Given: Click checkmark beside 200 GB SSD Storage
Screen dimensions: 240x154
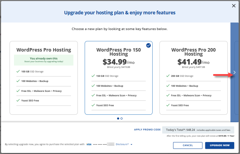Looking at the screenshot, I should coord(168,76).
